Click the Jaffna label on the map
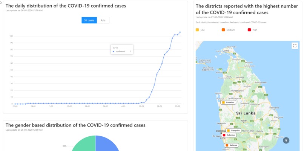 pos(226,51)
